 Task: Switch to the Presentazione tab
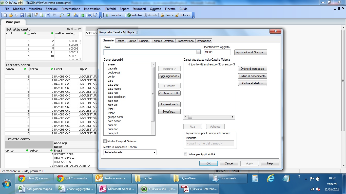point(185,41)
